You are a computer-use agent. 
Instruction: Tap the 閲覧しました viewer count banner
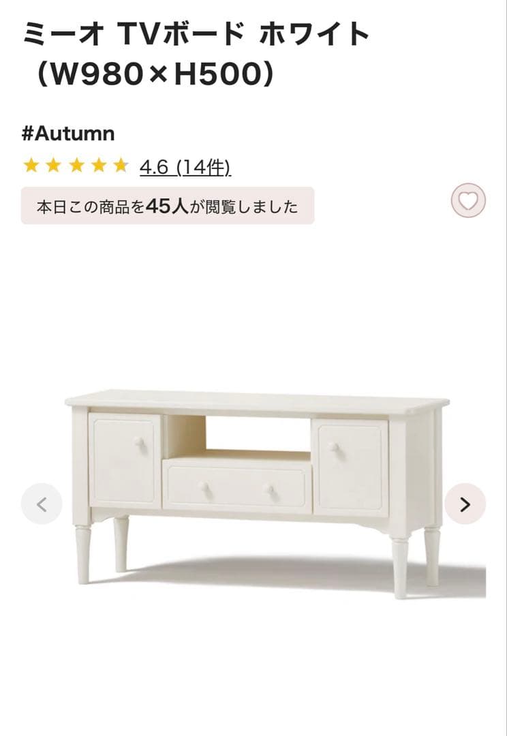tap(168, 206)
